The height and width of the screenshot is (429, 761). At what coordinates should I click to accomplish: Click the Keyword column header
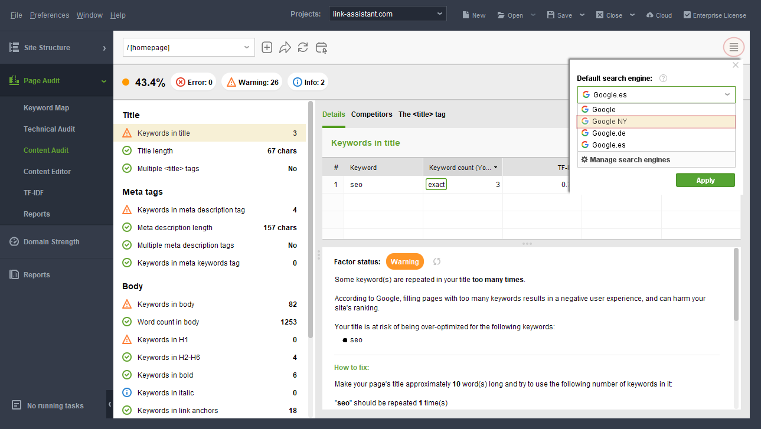(383, 168)
